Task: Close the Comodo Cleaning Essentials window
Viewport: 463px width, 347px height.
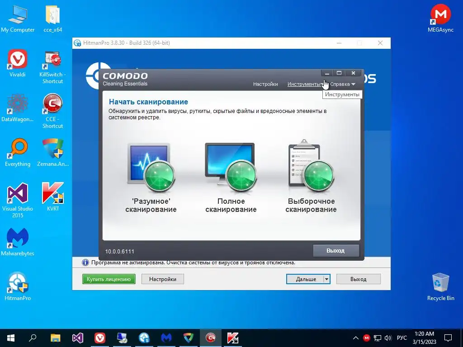Action: pos(353,73)
